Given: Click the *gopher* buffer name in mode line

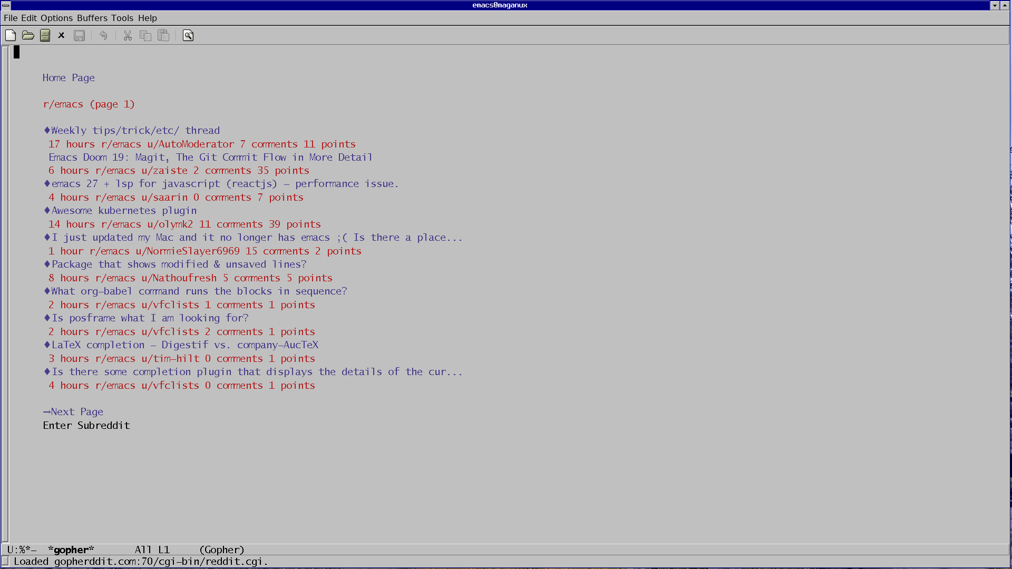Looking at the screenshot, I should pos(71,550).
